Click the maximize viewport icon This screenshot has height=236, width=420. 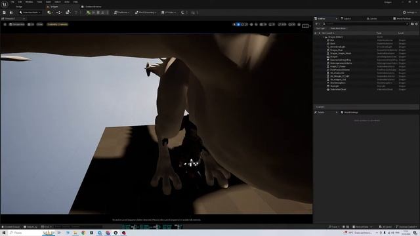click(299, 24)
